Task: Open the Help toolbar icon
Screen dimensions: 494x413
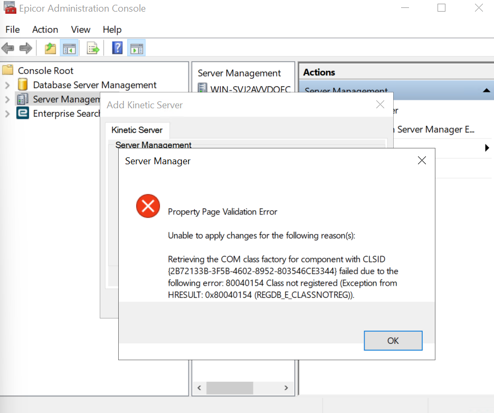Action: [x=117, y=48]
